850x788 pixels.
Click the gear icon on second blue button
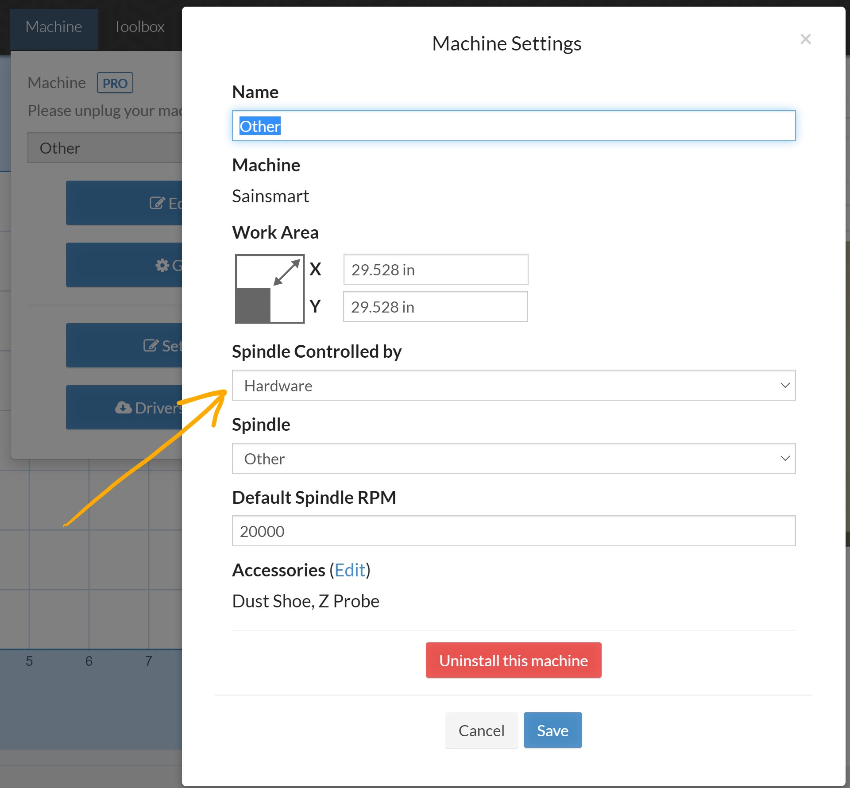162,265
